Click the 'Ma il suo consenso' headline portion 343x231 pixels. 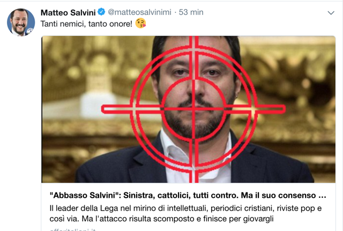pos(278,195)
